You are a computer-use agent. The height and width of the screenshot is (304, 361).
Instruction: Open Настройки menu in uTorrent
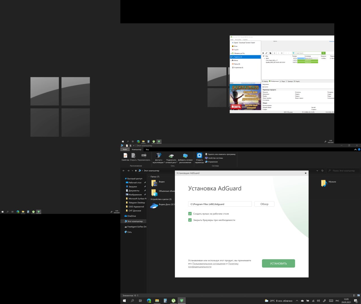click(x=238, y=39)
